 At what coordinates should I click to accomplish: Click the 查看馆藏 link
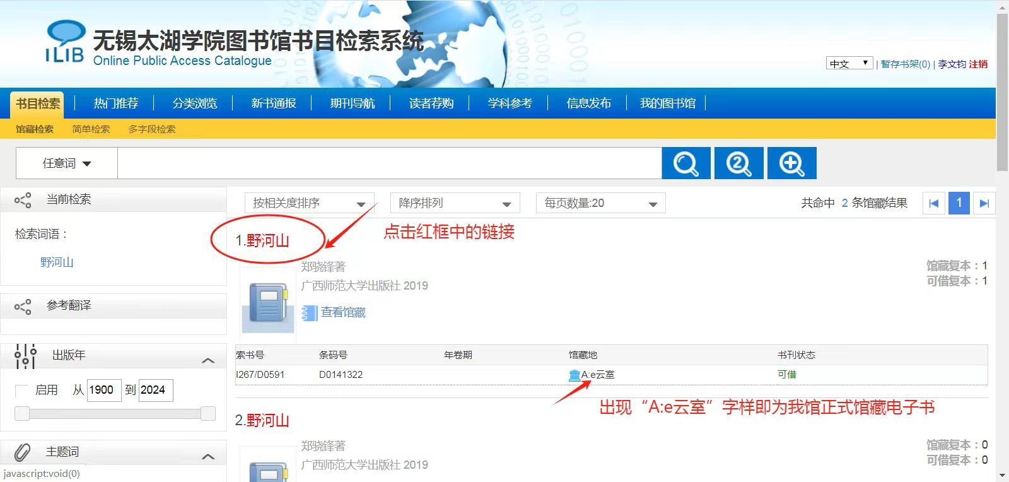(343, 312)
